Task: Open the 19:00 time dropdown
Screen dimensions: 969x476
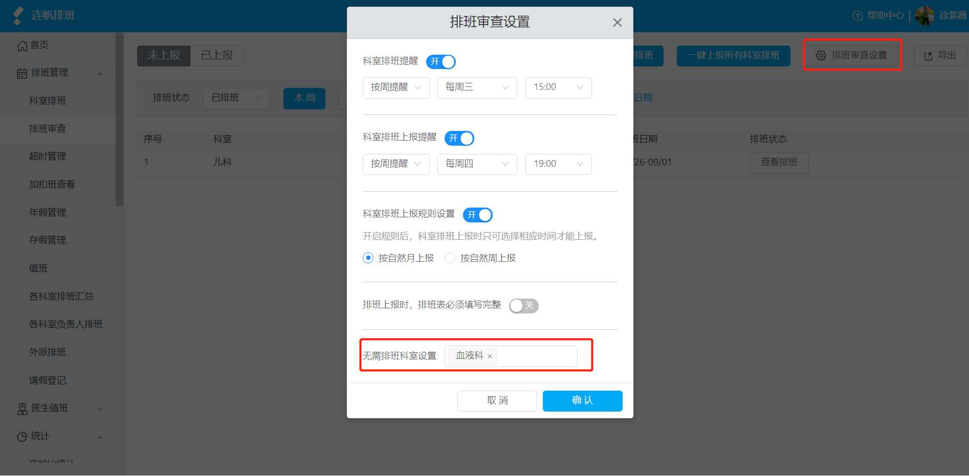Action: click(559, 164)
